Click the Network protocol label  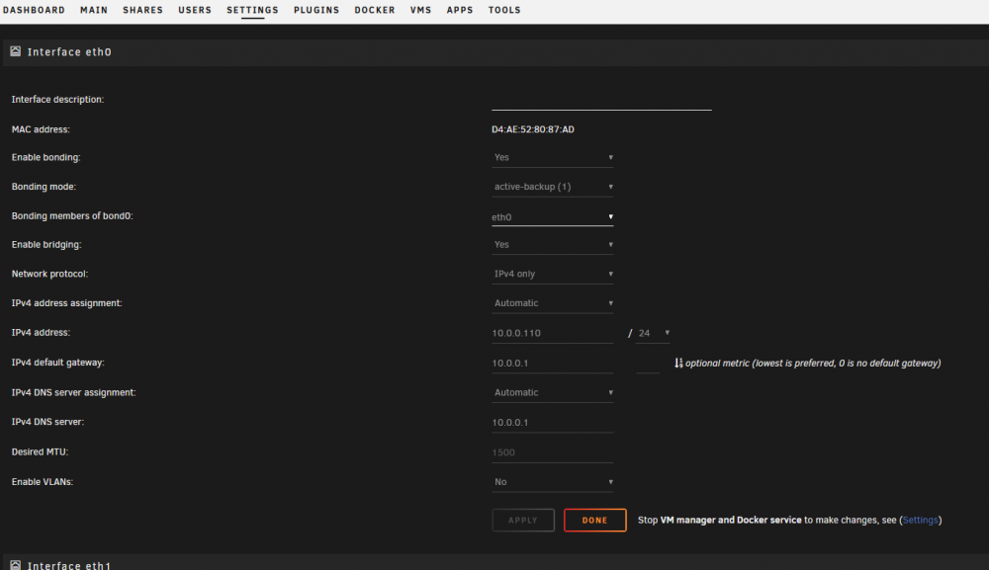pyautogui.click(x=49, y=274)
